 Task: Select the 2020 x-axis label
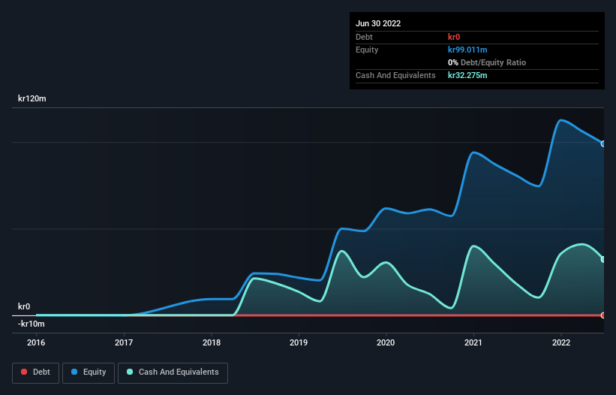click(386, 342)
